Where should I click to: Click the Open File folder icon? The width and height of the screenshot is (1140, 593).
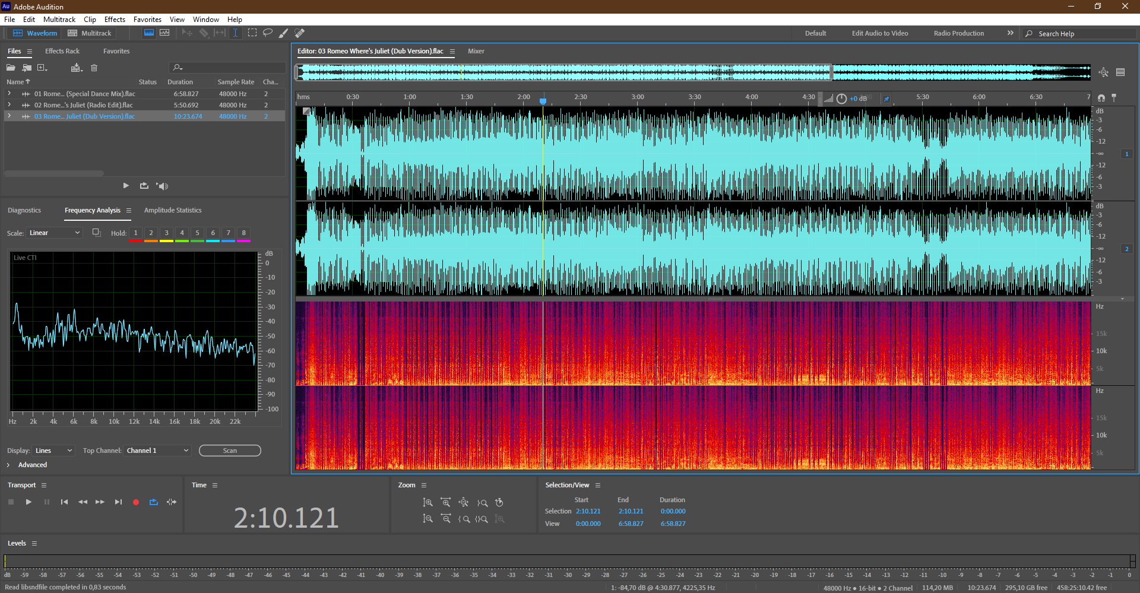pyautogui.click(x=11, y=68)
